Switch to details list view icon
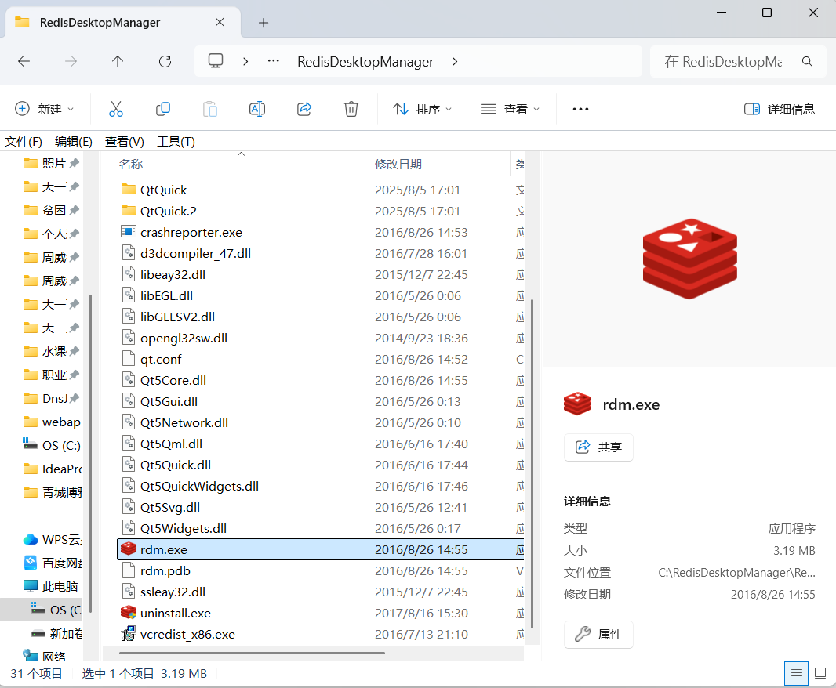Screen dimensions: 836x688 coord(796,674)
